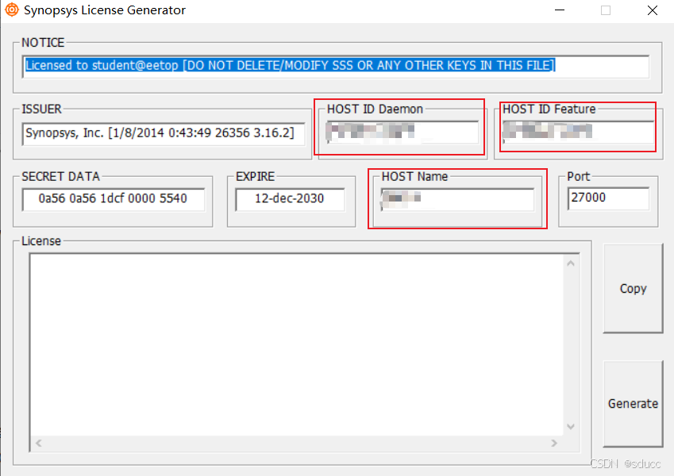Screen dimensions: 674x476
Task: Minimize the Synopsys License Generator window
Action: pyautogui.click(x=560, y=10)
